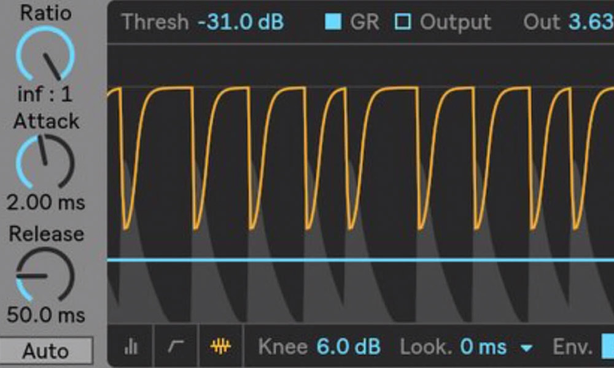This screenshot has height=368, width=614.
Task: Click the Attack knob
Action: point(46,161)
